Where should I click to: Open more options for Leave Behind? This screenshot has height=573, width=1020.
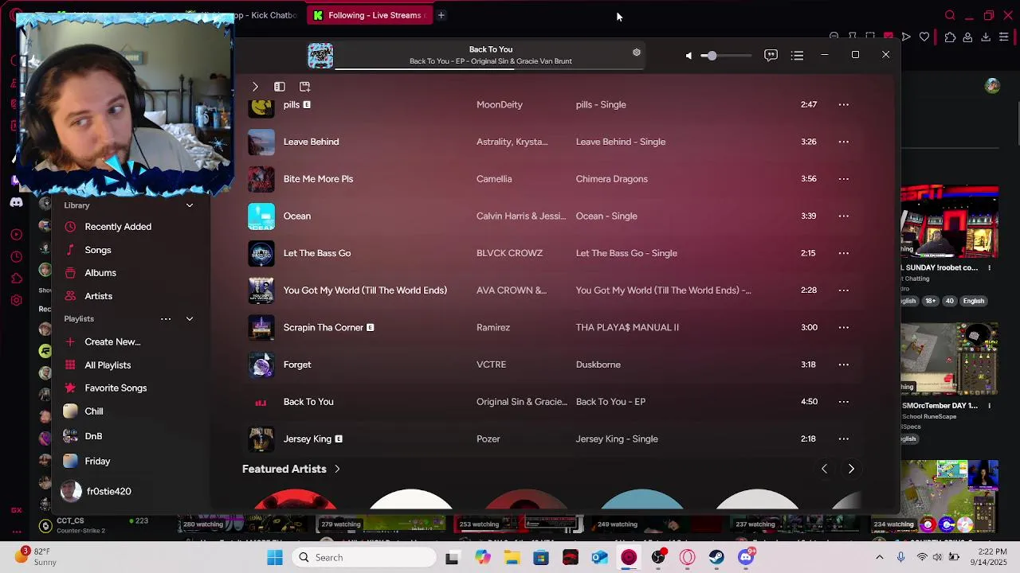[843, 142]
